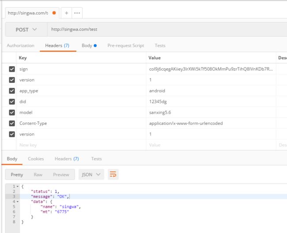Uncheck the app_type header checkbox

(12, 91)
